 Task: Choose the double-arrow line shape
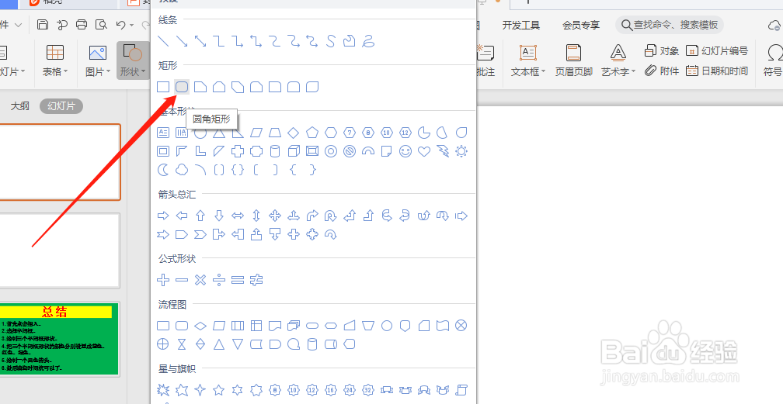200,41
